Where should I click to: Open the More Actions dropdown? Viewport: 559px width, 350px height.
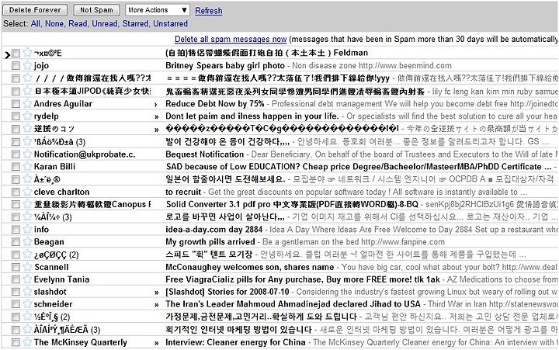point(158,10)
